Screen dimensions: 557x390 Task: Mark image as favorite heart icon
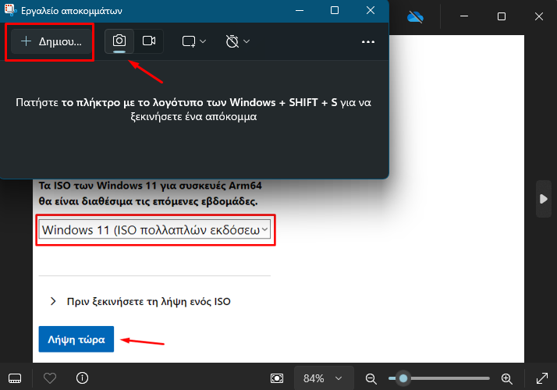point(50,378)
